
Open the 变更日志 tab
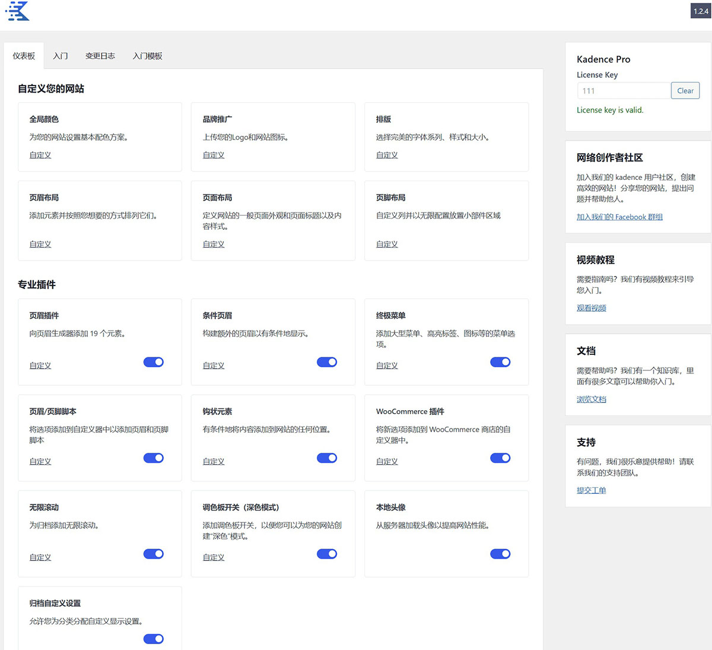point(100,56)
